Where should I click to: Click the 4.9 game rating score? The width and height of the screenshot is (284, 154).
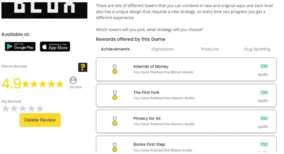click(x=11, y=84)
